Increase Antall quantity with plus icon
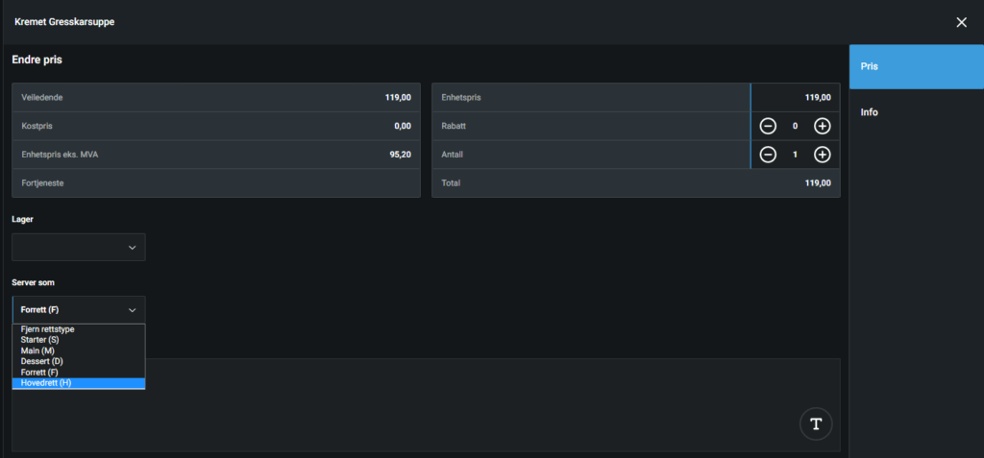Image resolution: width=984 pixels, height=458 pixels. 822,155
